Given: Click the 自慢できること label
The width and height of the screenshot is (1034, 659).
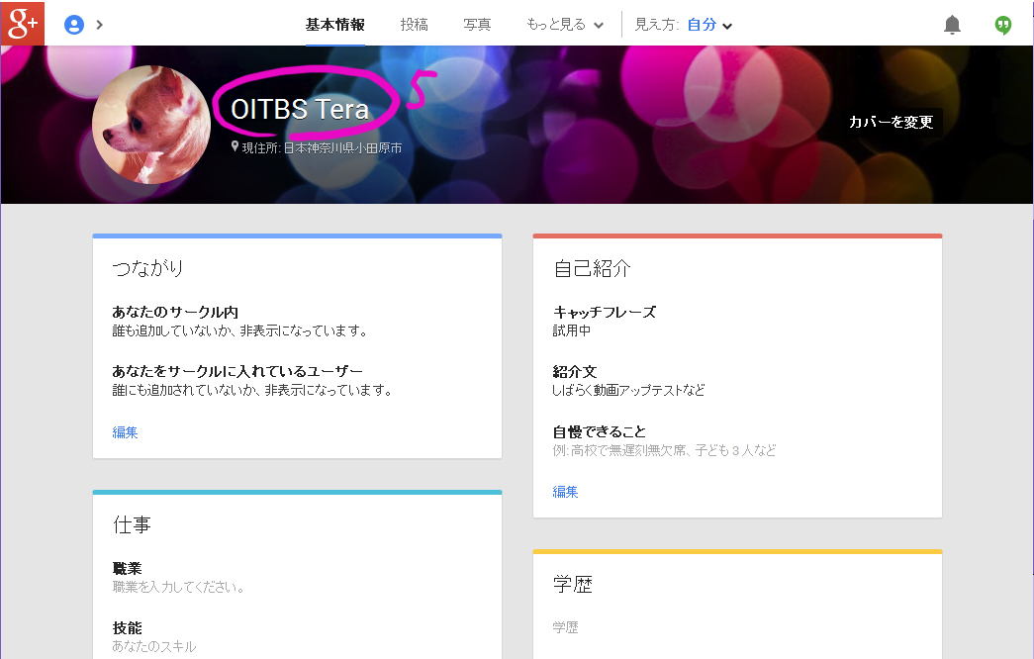Looking at the screenshot, I should [600, 431].
